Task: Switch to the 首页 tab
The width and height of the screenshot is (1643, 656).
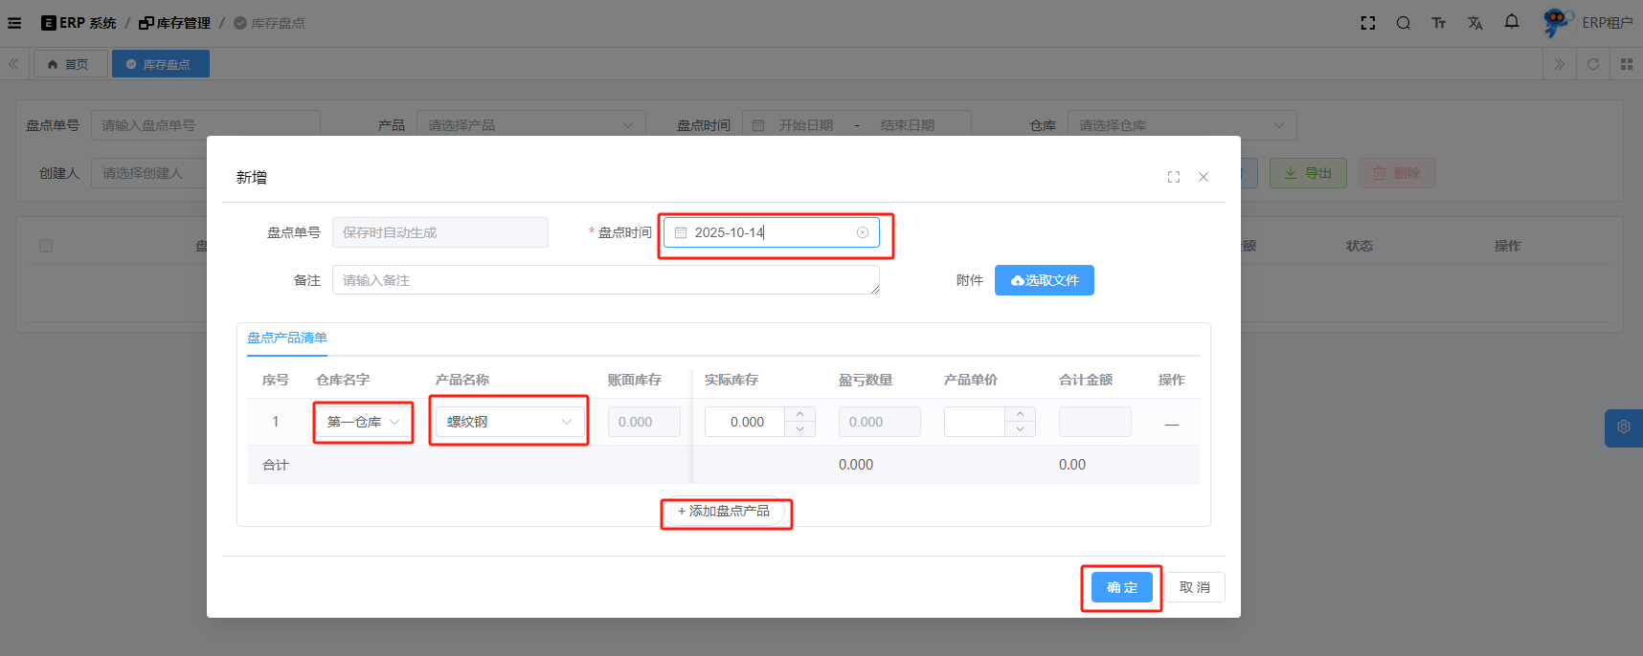Action: (69, 64)
